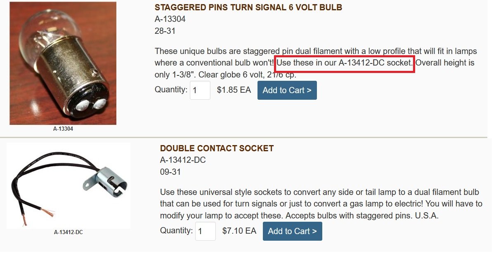Click the 28-31 year range text
The width and height of the screenshot is (496, 258).
(x=165, y=31)
